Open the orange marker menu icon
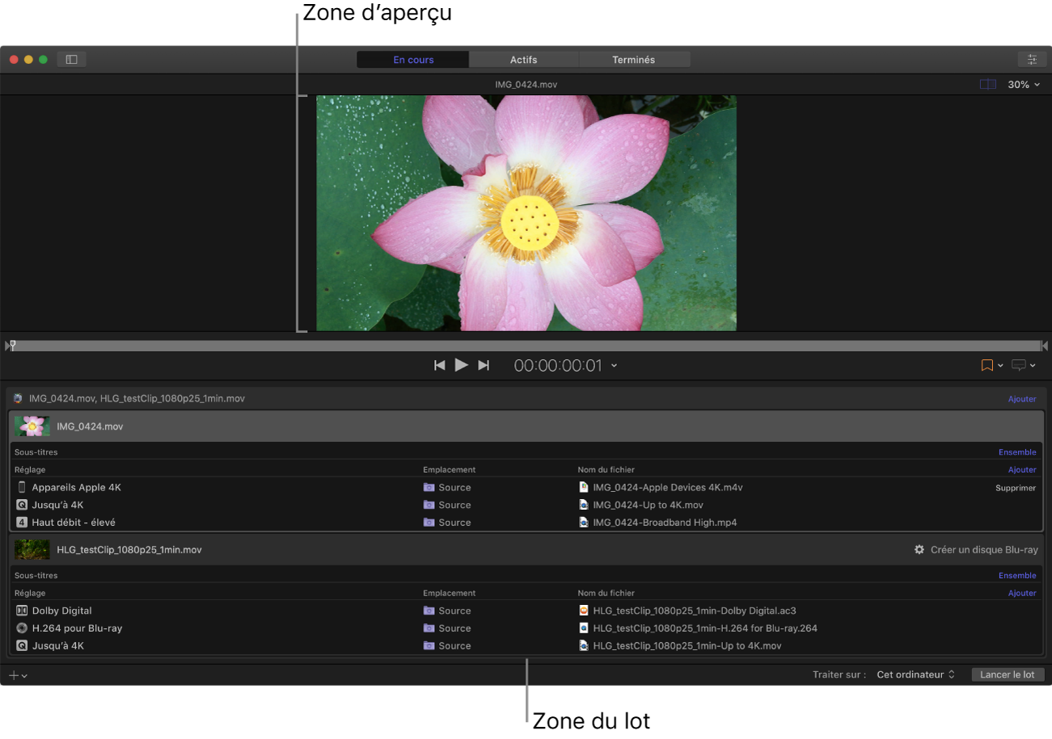1052x739 pixels. pyautogui.click(x=987, y=365)
